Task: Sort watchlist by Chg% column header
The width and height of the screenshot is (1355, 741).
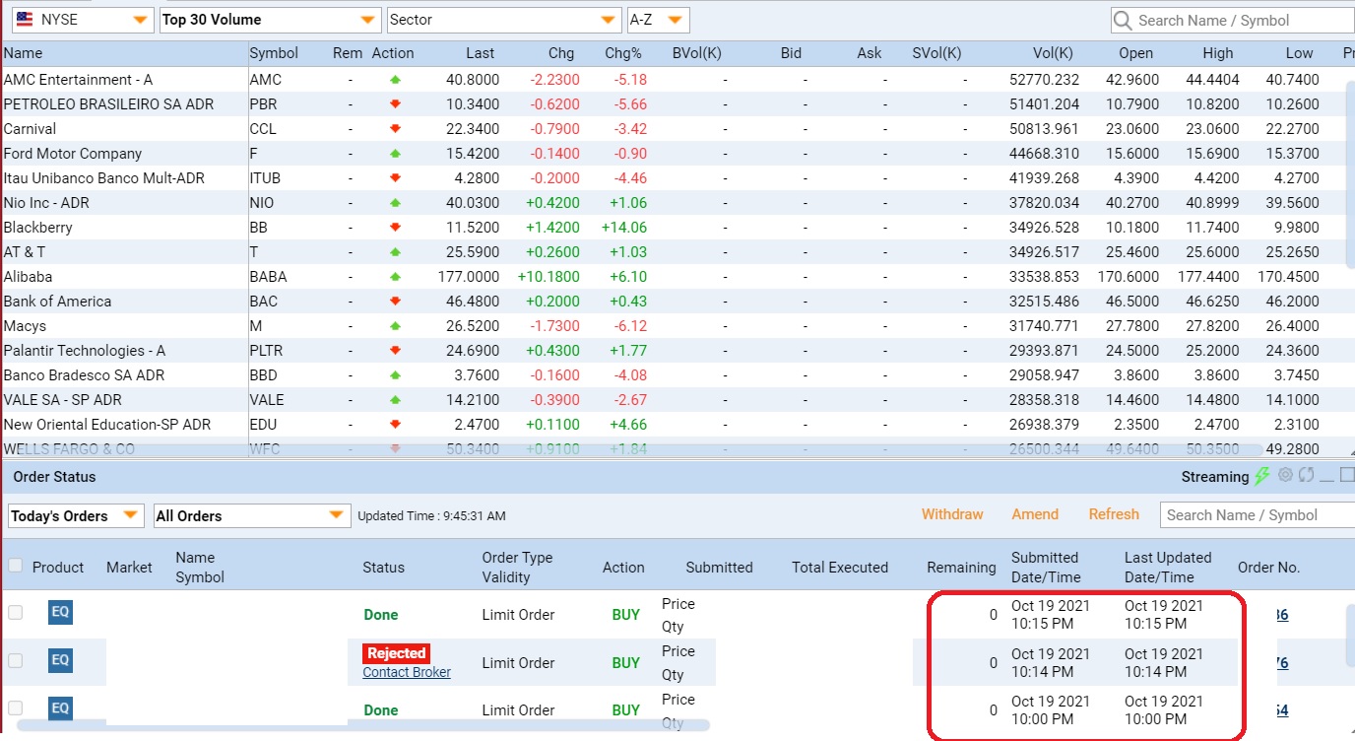Action: (623, 53)
